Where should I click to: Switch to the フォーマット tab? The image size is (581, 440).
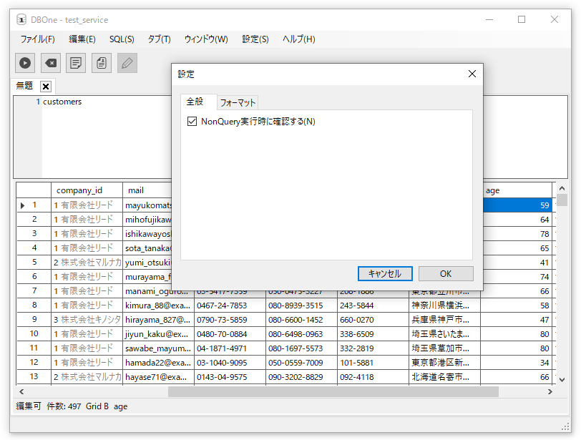point(238,103)
